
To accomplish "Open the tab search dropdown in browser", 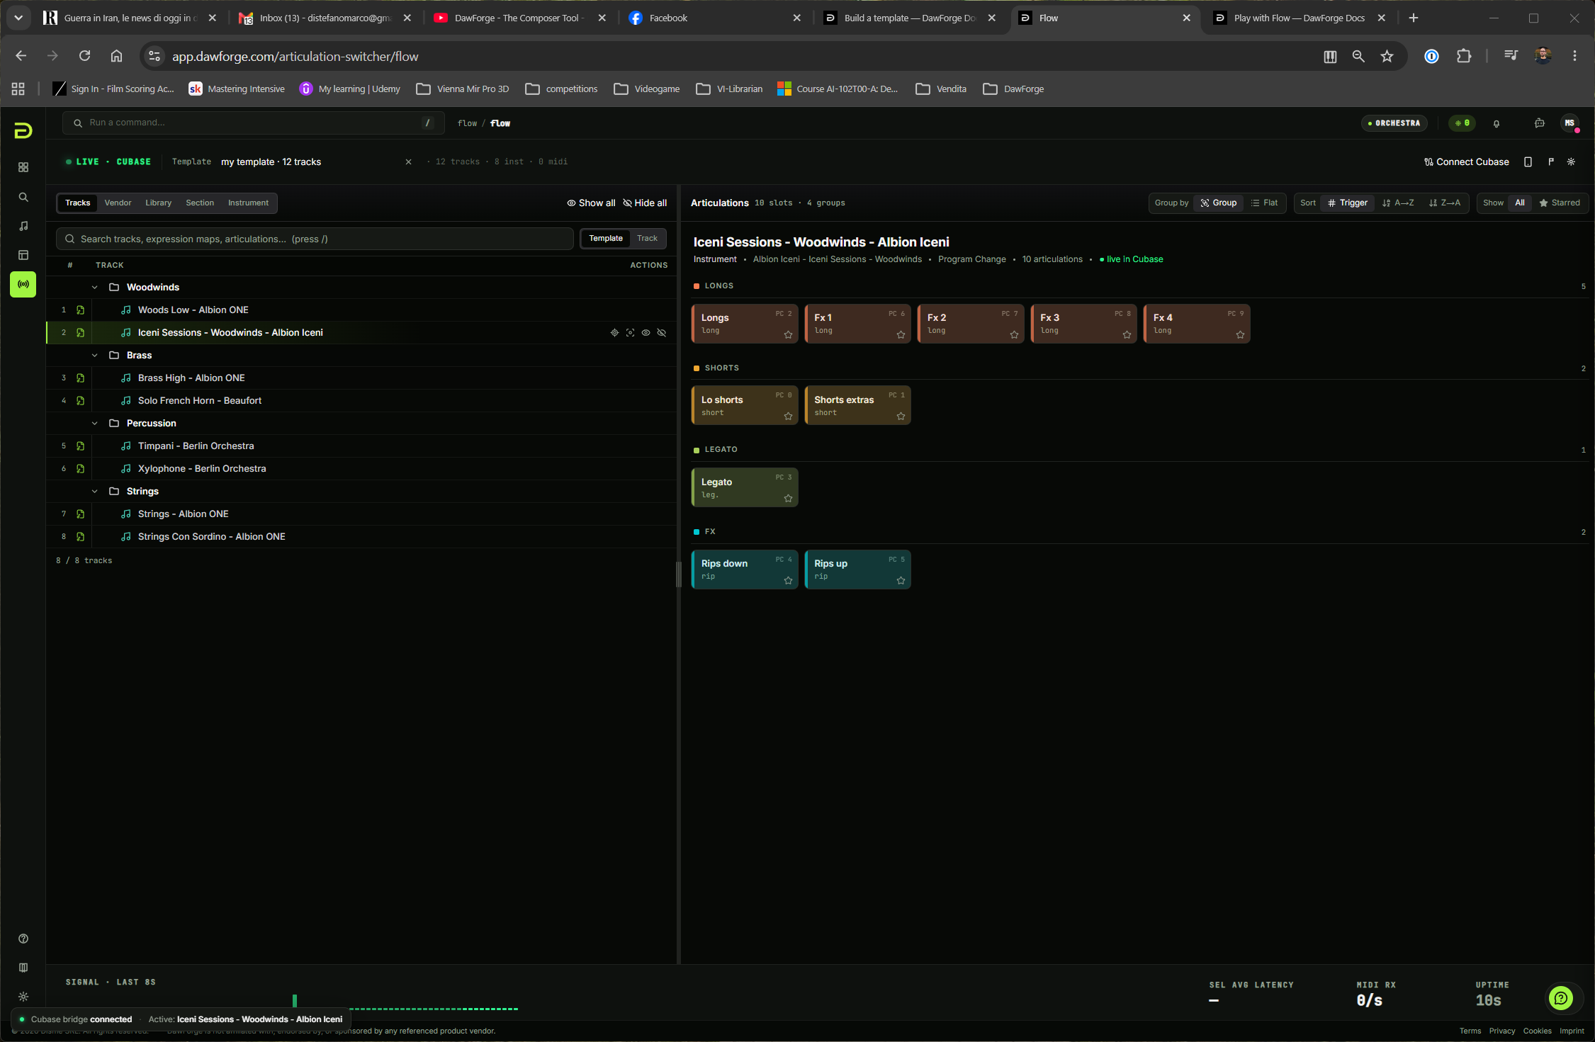I will click(18, 18).
